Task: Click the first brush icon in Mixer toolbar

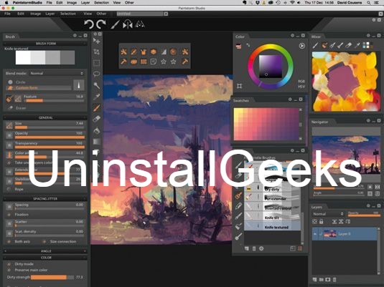Action: [x=315, y=45]
